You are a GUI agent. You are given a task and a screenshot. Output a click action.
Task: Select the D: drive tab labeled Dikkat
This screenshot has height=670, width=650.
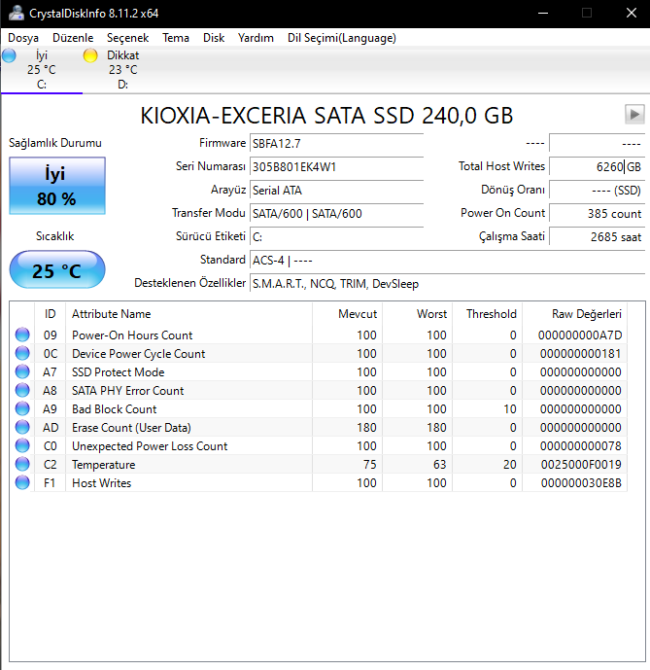123,70
